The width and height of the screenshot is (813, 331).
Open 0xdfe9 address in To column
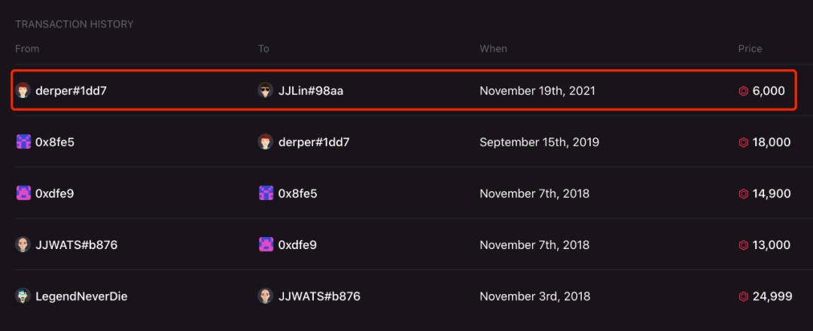click(297, 244)
